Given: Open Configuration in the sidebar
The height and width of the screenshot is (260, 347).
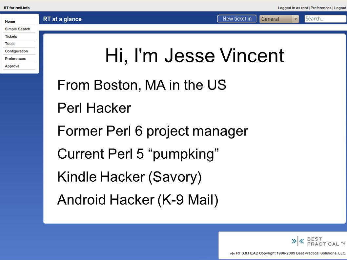Looking at the screenshot, I should click(16, 51).
